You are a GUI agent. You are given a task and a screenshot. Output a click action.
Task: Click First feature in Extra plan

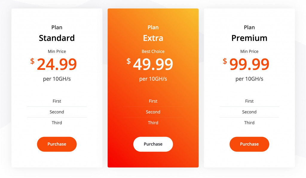point(153,101)
